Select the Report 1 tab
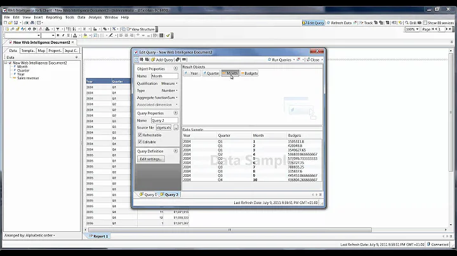457x256 pixels. (98, 236)
